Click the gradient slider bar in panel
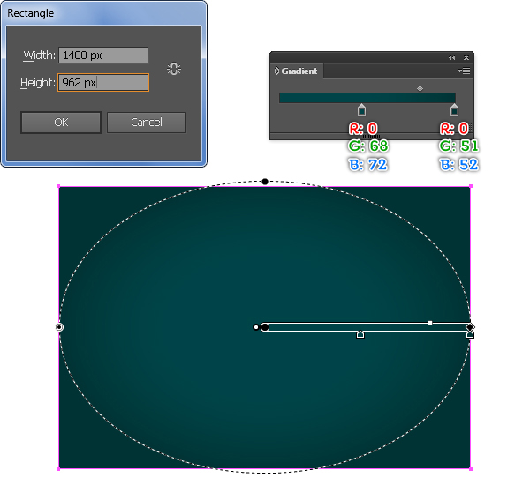This screenshot has width=530, height=485. click(x=367, y=98)
